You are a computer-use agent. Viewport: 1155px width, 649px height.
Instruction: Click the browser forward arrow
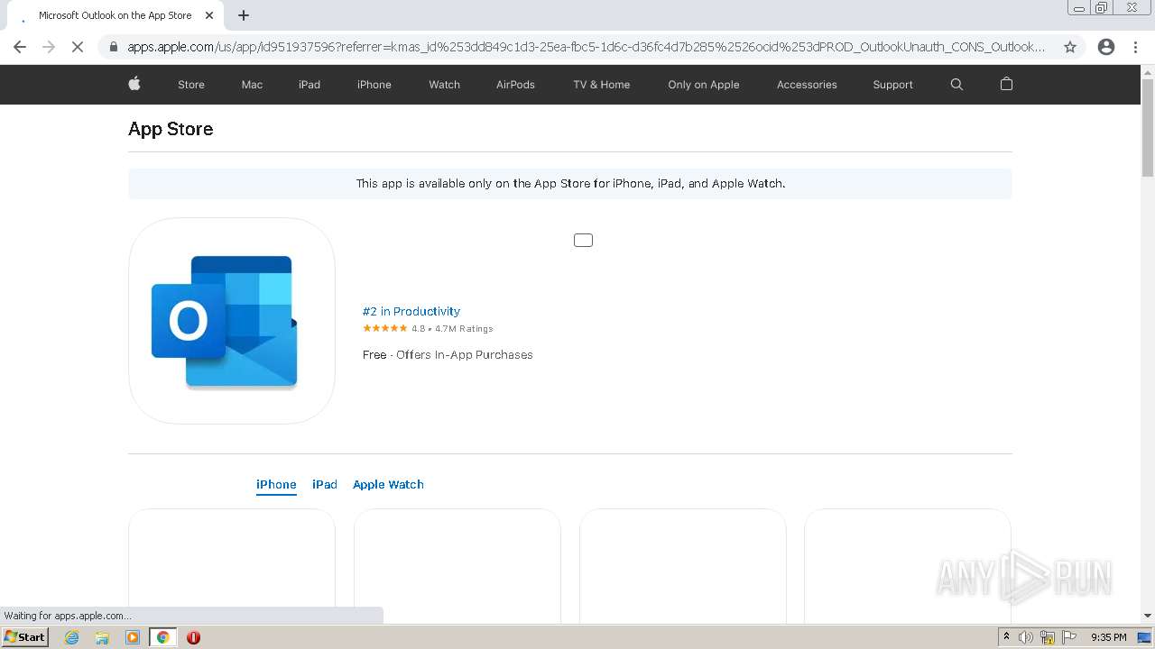tap(49, 47)
